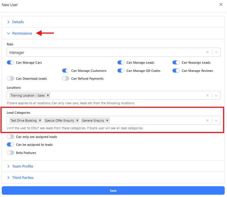Screen dimensions: 227x197
Task: Enable Can Download Leads toggle
Action: (x=10, y=79)
